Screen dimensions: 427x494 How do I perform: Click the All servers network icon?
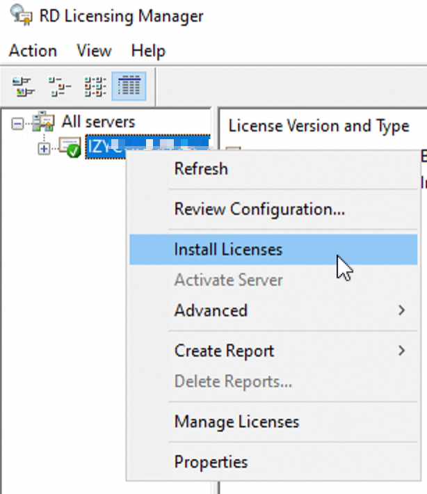(44, 123)
